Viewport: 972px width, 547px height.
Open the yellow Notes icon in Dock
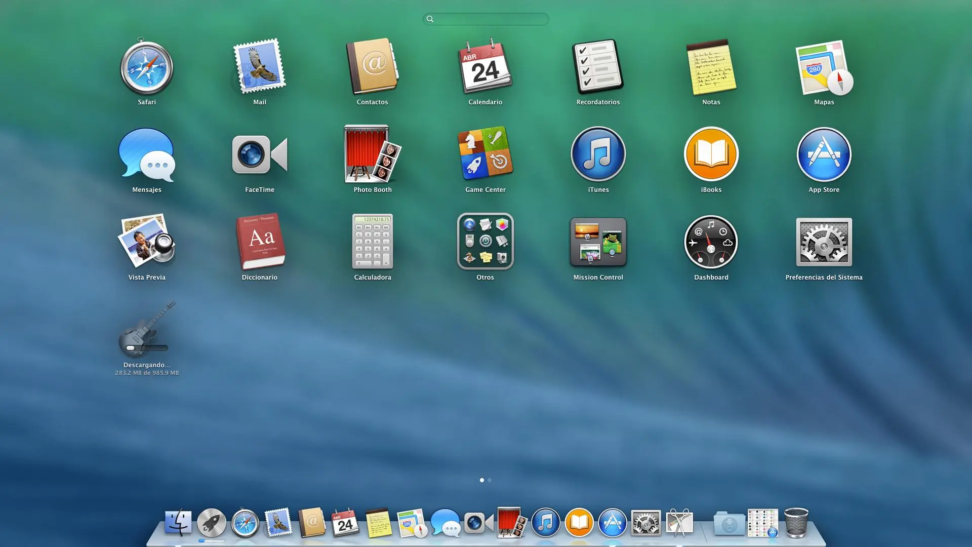click(x=379, y=523)
